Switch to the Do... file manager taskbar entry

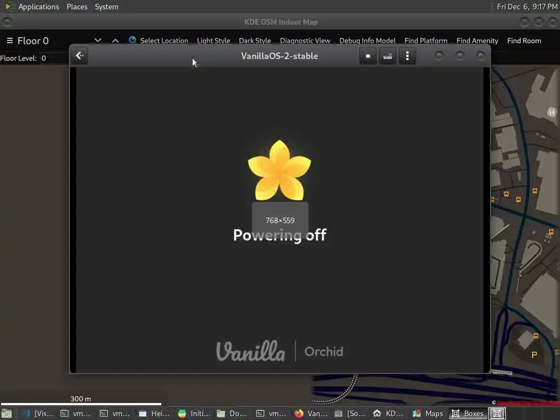pos(232,413)
